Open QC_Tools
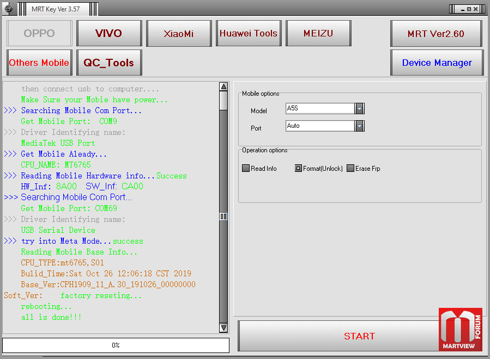Image resolution: width=490 pixels, height=359 pixels. click(x=109, y=63)
